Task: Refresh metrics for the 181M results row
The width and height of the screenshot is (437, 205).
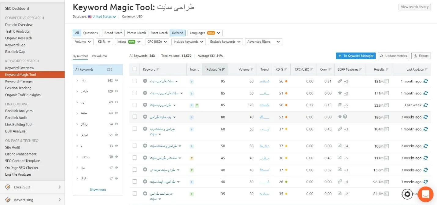Action: [426, 81]
